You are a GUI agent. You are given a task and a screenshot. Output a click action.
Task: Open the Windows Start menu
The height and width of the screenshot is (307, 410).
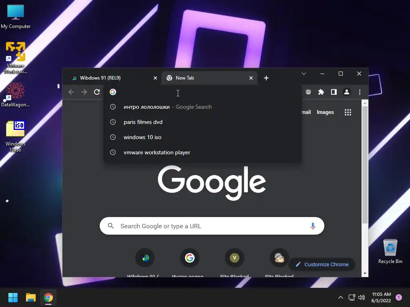tap(13, 297)
